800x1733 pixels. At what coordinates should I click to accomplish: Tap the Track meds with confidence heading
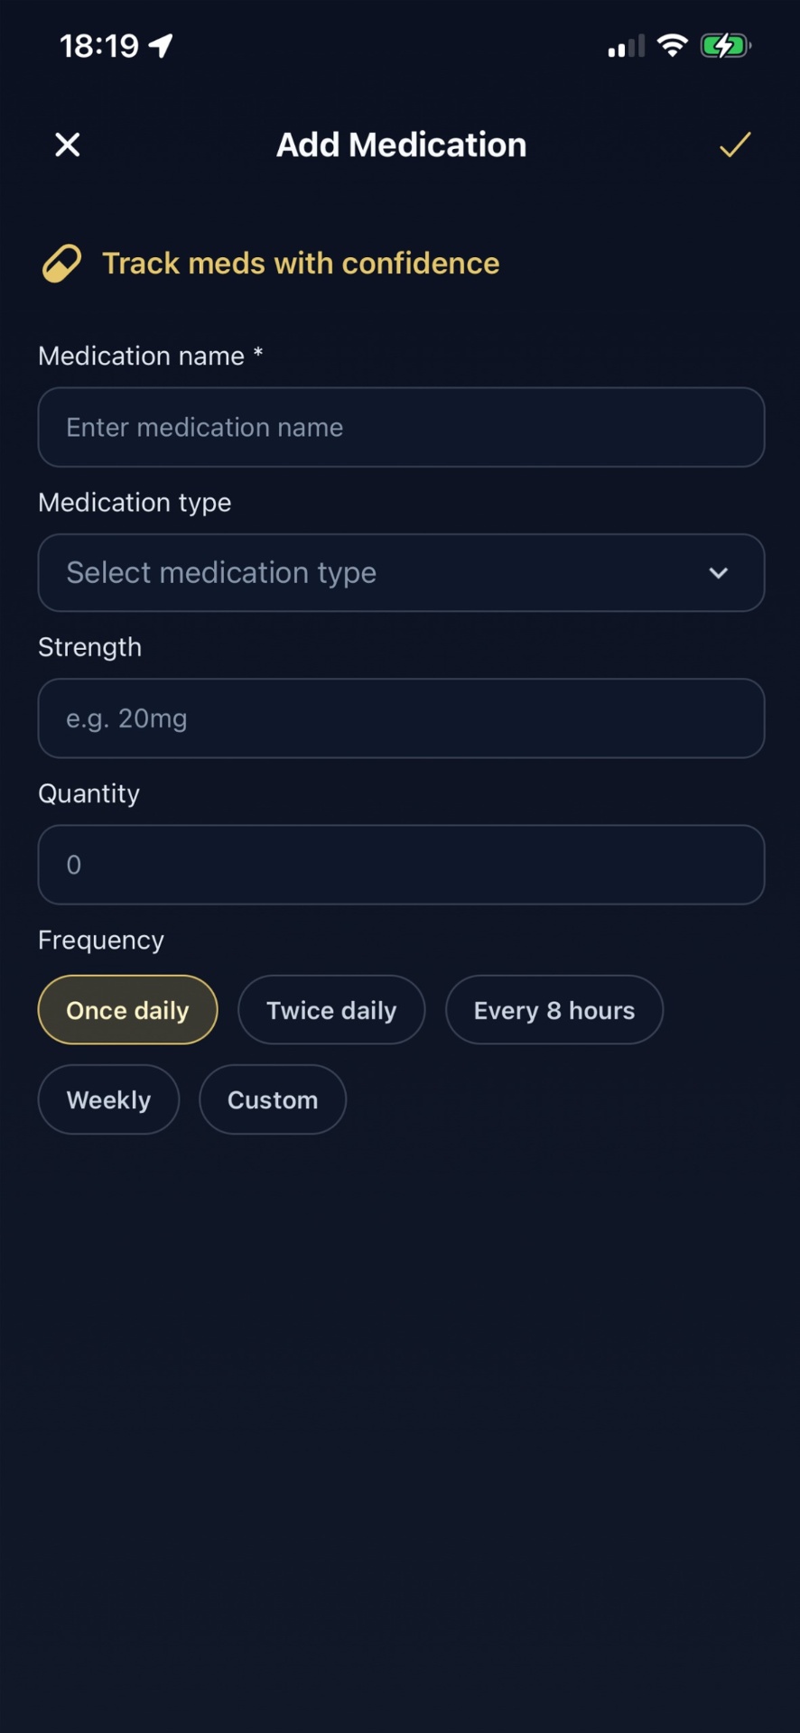click(x=301, y=263)
